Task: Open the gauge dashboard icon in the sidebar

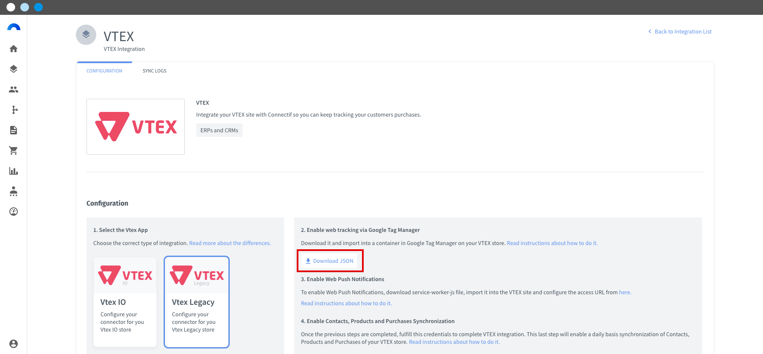Action: pyautogui.click(x=14, y=212)
